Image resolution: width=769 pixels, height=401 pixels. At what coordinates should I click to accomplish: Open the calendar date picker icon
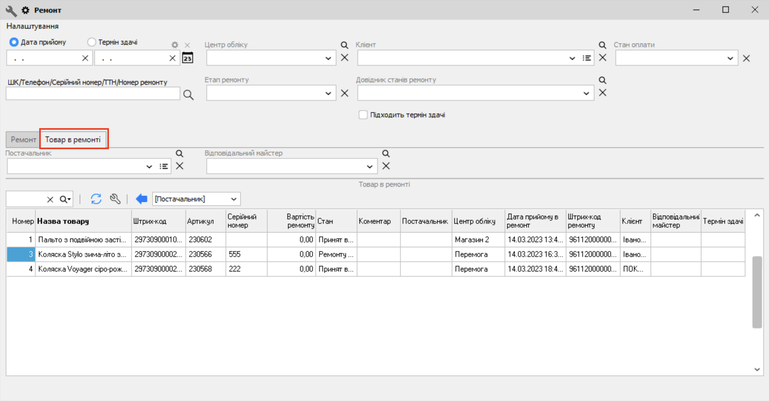pyautogui.click(x=188, y=58)
